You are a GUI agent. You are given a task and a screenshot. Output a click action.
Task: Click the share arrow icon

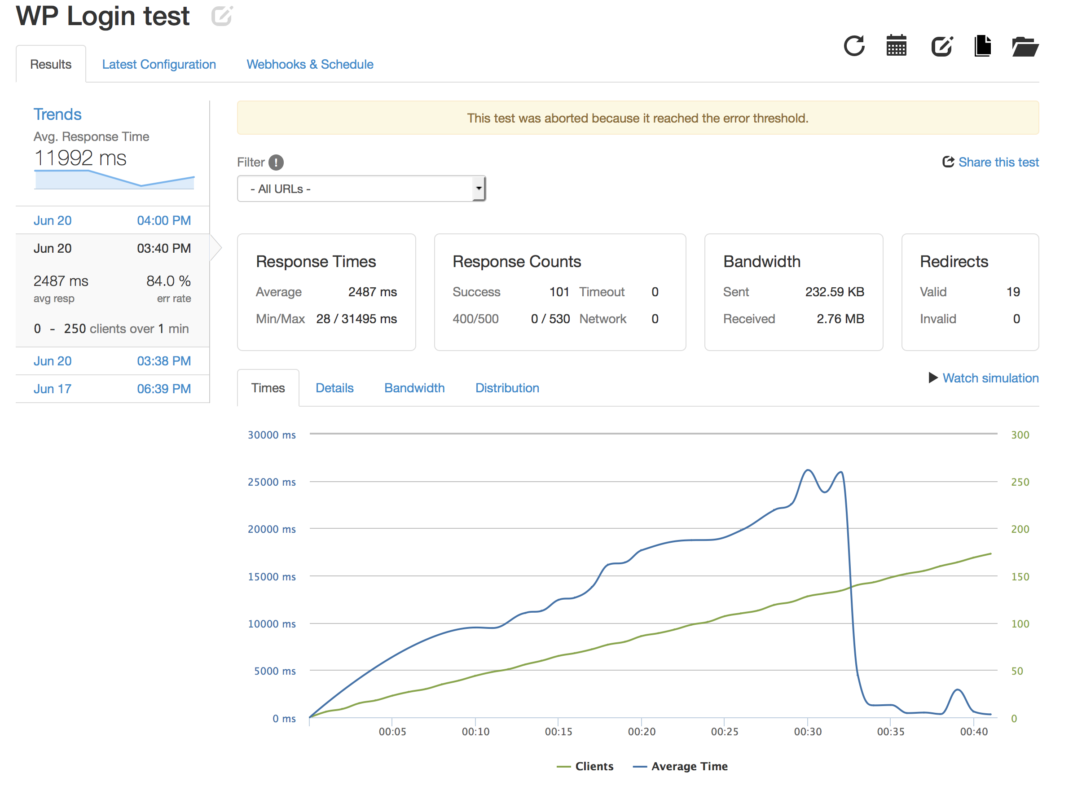(948, 162)
